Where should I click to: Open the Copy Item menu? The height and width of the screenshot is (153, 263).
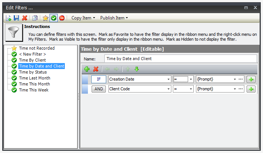click(83, 18)
